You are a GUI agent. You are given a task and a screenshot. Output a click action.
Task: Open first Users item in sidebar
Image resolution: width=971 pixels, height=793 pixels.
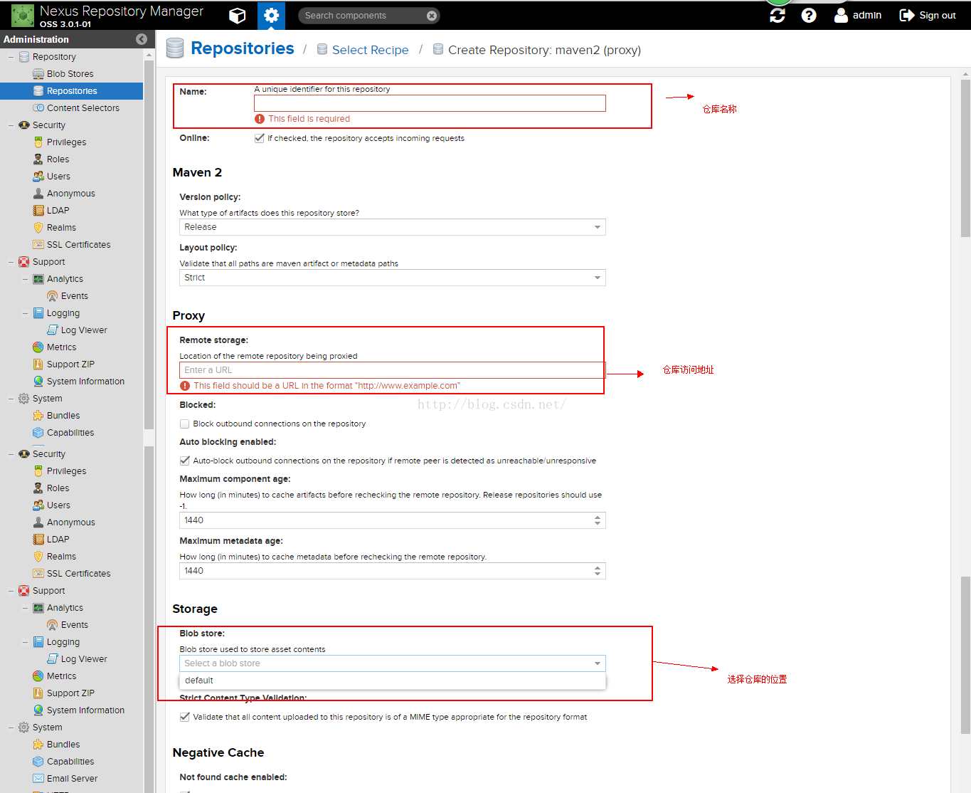(58, 177)
